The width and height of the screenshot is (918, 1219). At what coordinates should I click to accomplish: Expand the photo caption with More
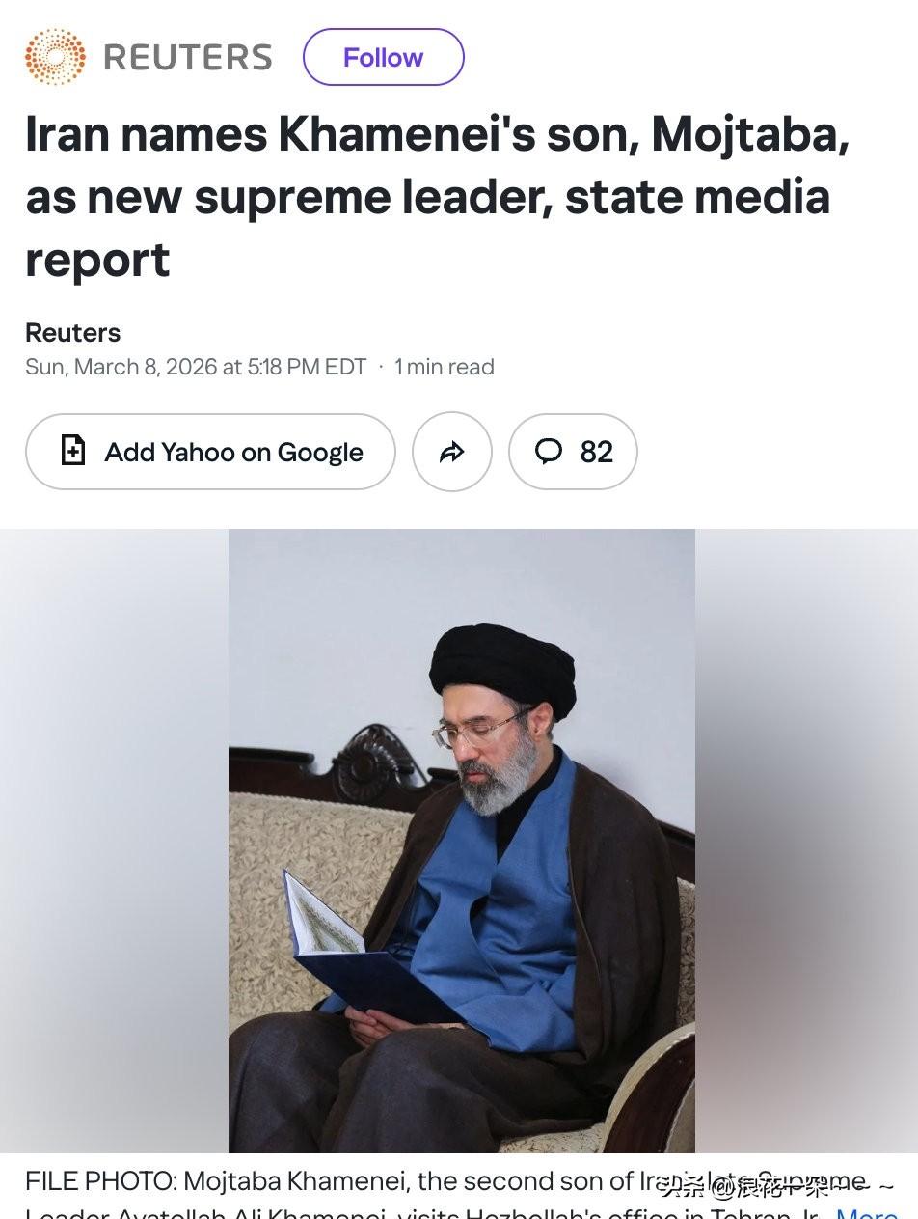tap(866, 1213)
